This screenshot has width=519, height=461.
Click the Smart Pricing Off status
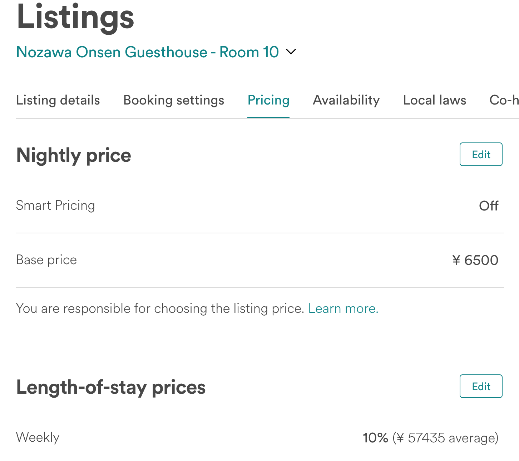pos(488,206)
